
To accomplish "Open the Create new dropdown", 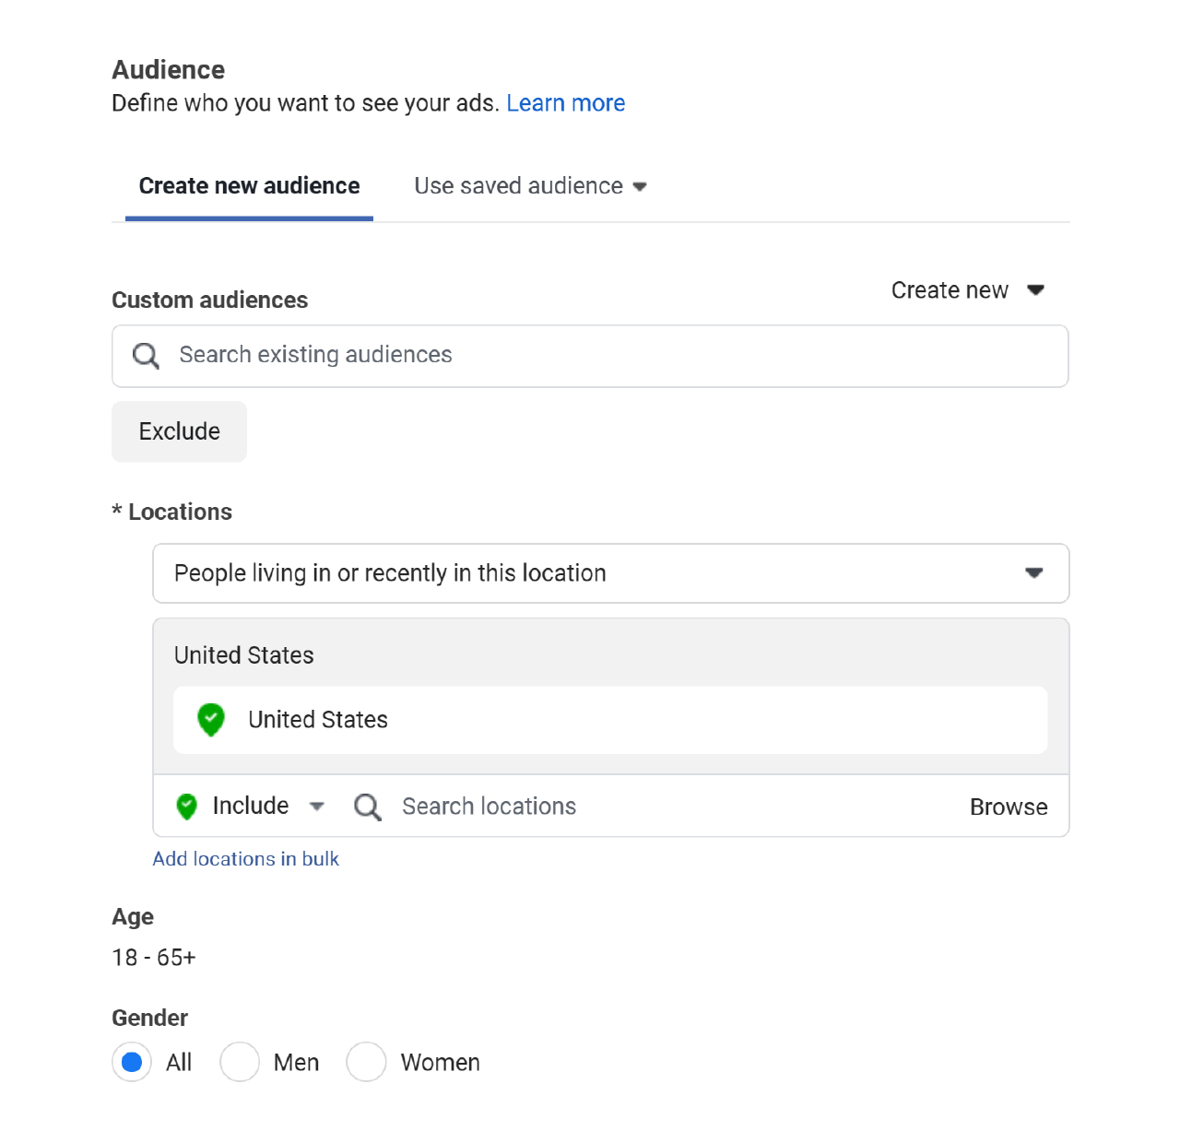I will (x=967, y=290).
